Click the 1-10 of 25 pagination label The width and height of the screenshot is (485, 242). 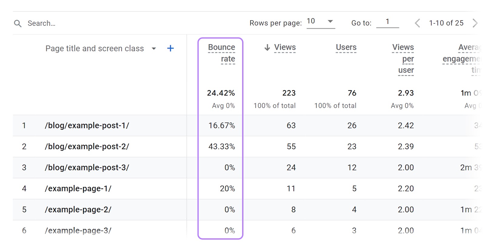click(x=446, y=23)
